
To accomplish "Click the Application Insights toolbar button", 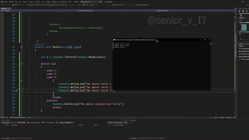I will 142,5.
